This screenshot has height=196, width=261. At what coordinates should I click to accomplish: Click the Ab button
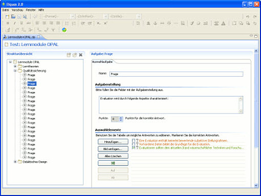pos(113,178)
